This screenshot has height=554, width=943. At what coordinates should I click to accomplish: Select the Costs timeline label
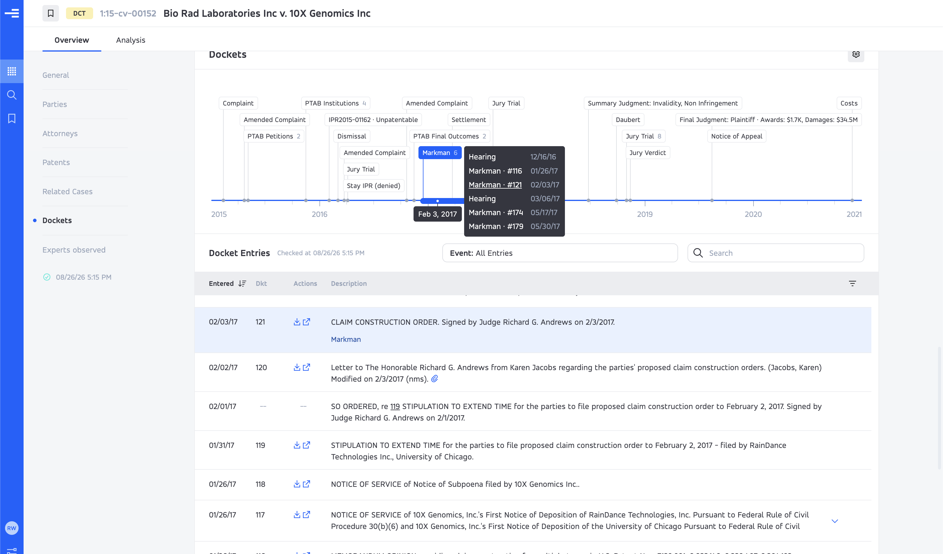point(848,103)
